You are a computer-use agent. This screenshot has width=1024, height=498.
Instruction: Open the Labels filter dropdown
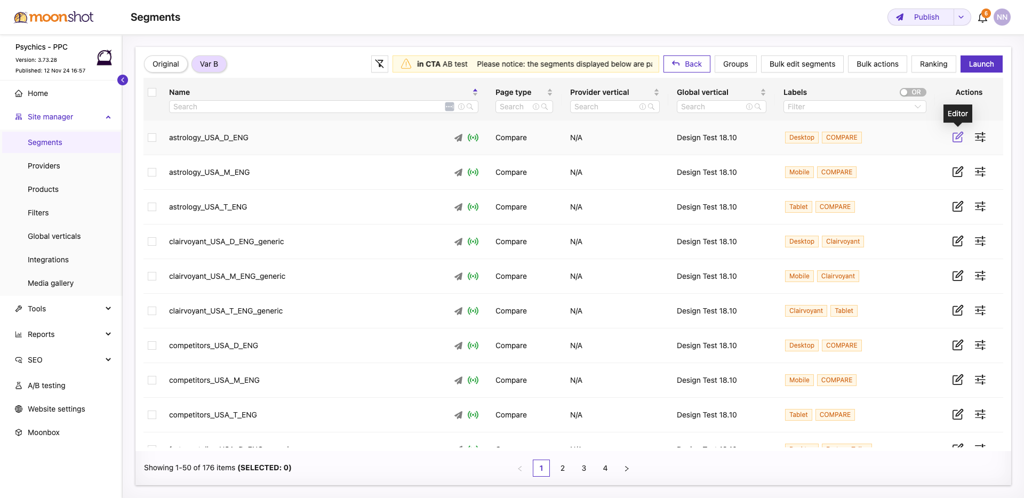tap(854, 107)
